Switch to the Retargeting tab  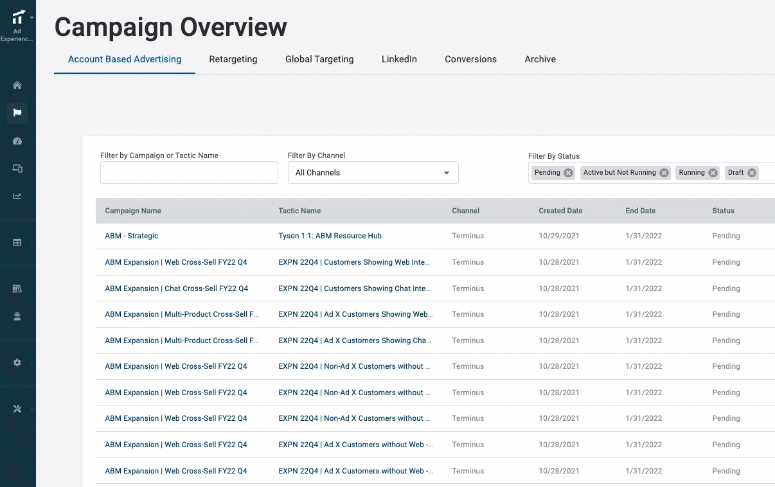point(233,59)
